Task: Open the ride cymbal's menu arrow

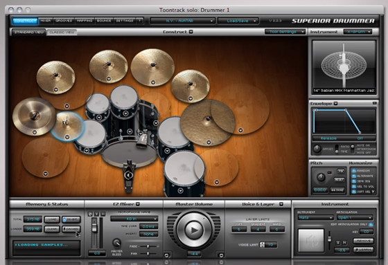Action: click(x=209, y=142)
